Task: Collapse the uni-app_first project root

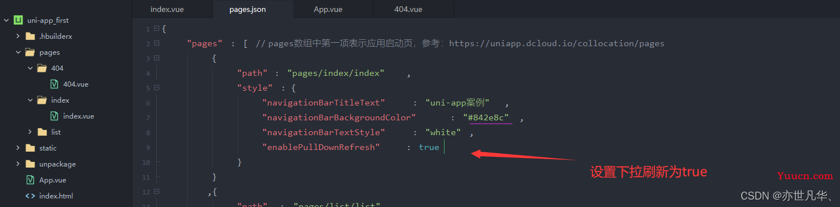Action: click(6, 20)
